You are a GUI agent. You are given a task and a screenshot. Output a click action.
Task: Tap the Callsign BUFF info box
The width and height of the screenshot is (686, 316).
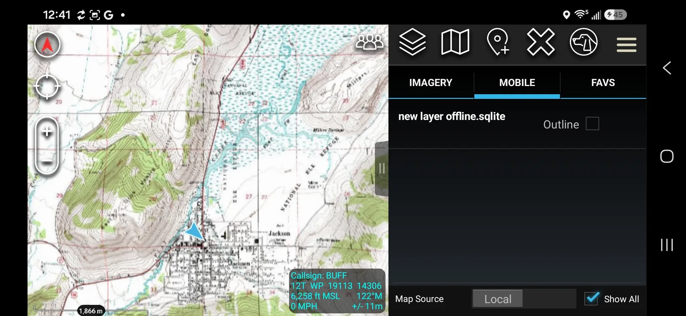337,291
